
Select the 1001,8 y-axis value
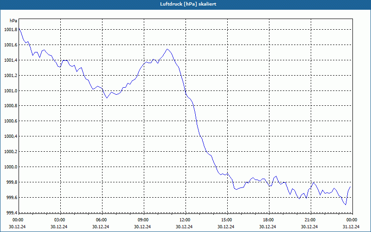click(11, 30)
